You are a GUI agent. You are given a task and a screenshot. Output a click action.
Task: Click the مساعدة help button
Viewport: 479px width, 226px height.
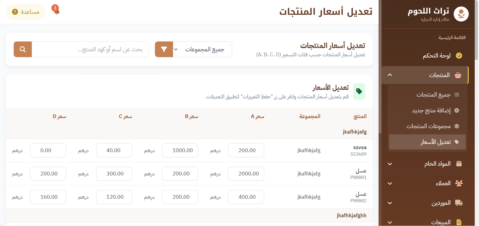coord(26,12)
